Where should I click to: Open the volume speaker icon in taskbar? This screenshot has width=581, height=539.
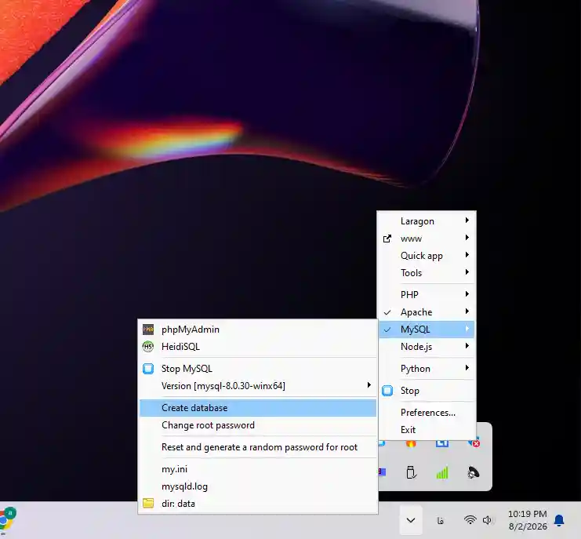coord(487,520)
